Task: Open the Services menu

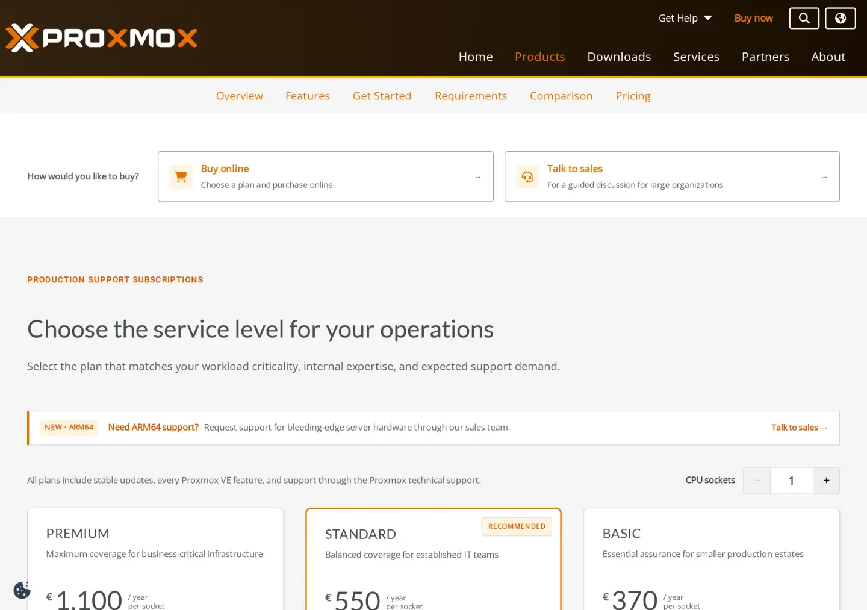Action: tap(696, 57)
